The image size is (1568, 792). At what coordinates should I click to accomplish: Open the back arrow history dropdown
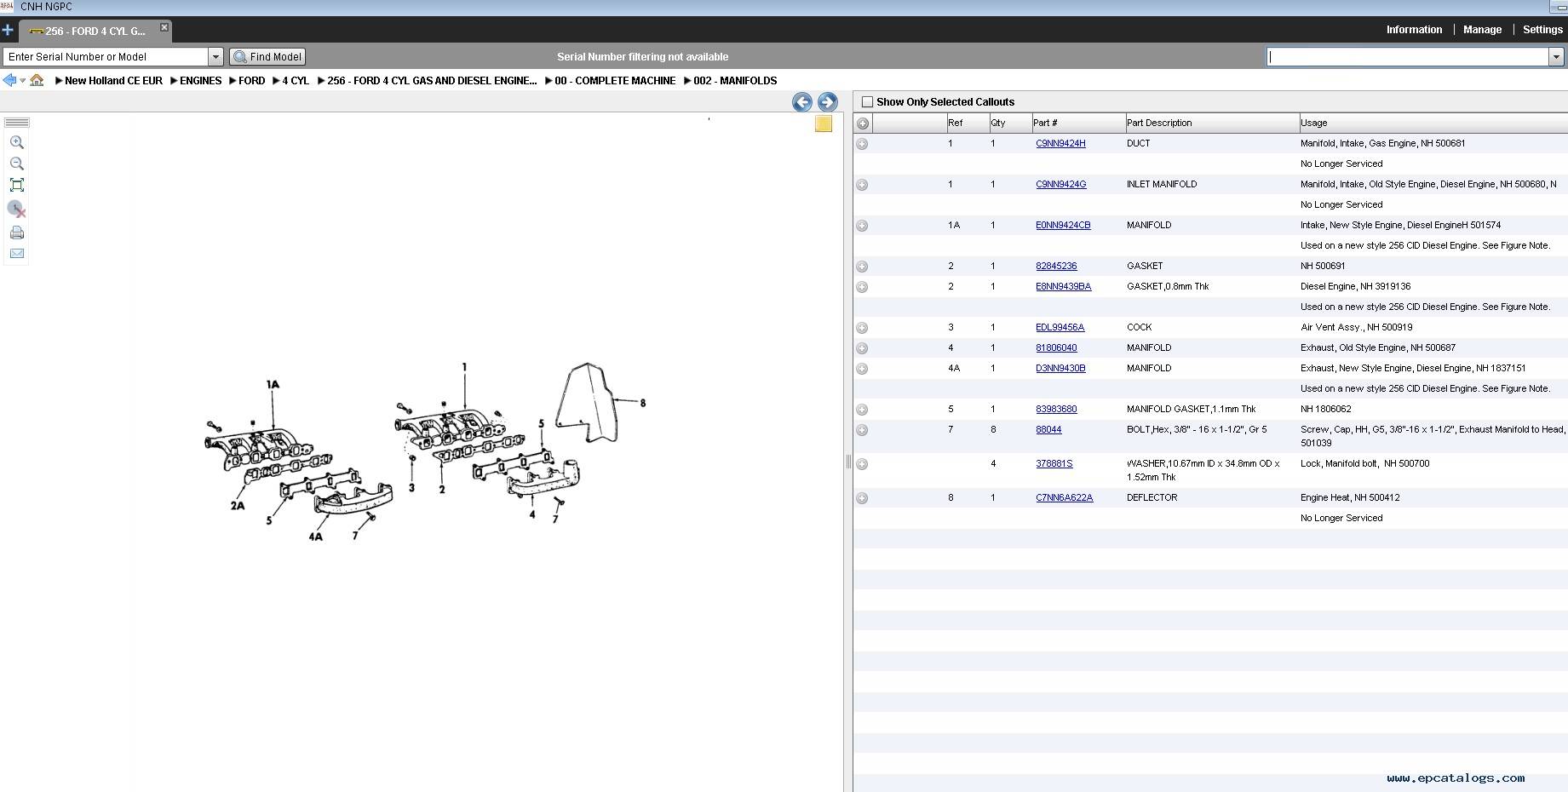pyautogui.click(x=22, y=81)
